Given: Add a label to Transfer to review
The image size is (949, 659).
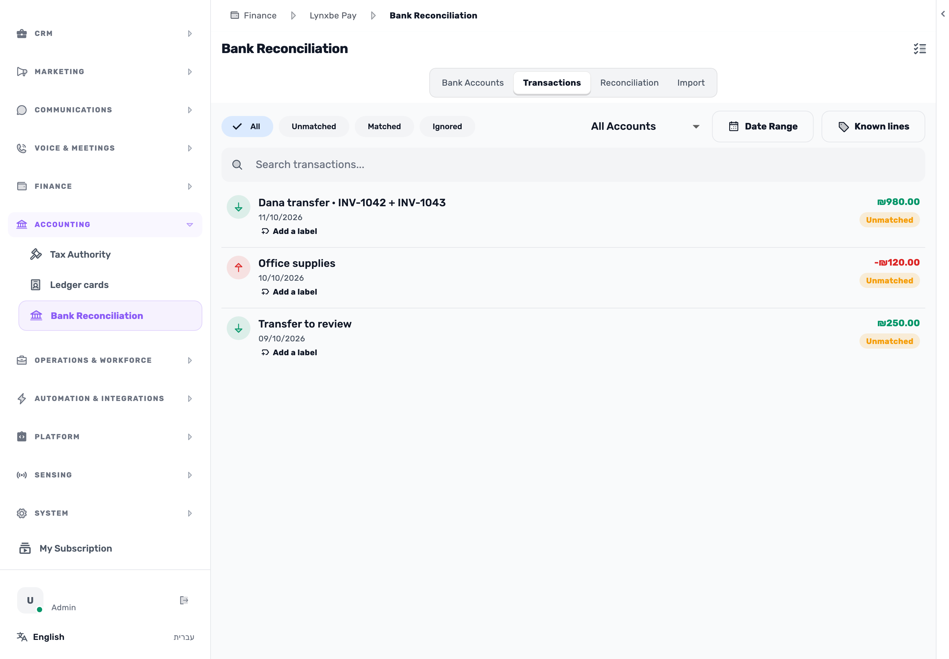Looking at the screenshot, I should (x=289, y=353).
